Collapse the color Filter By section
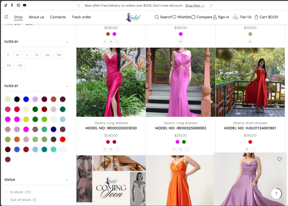288x206 pixels. tap(67, 86)
